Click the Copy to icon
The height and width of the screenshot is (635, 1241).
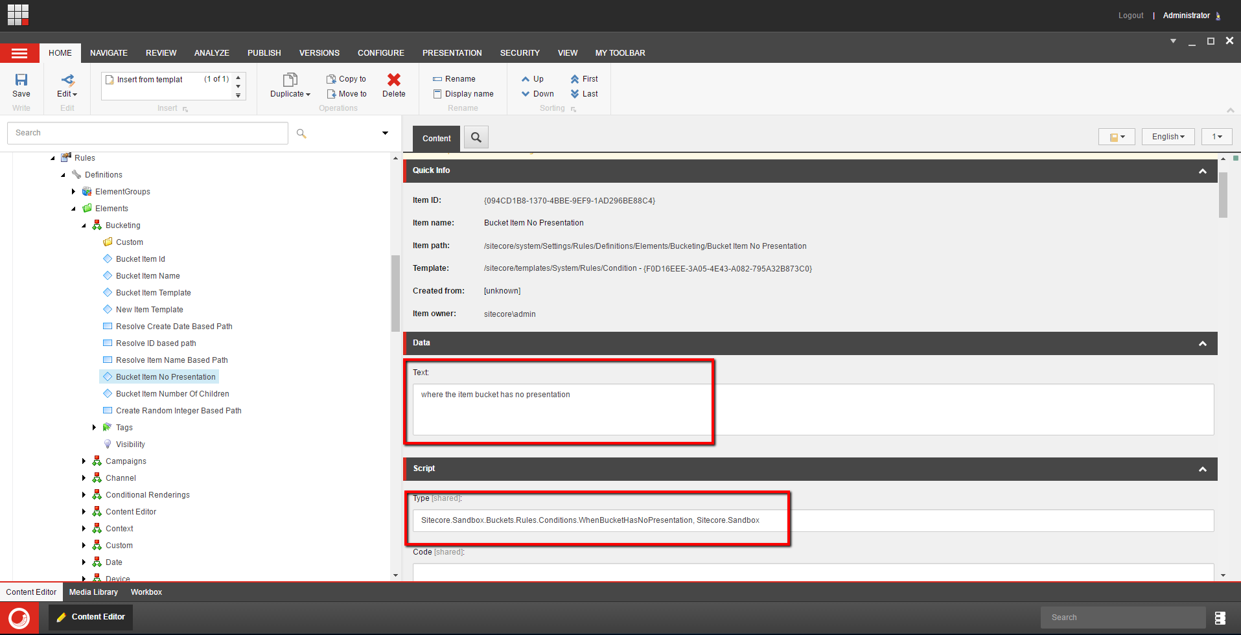pyautogui.click(x=331, y=79)
